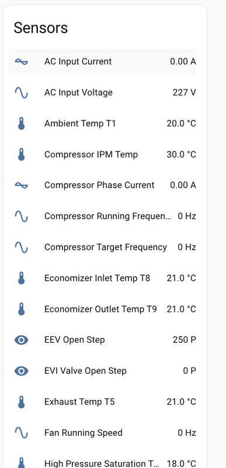
Task: Click the Sensors card heading
Action: [x=41, y=27]
